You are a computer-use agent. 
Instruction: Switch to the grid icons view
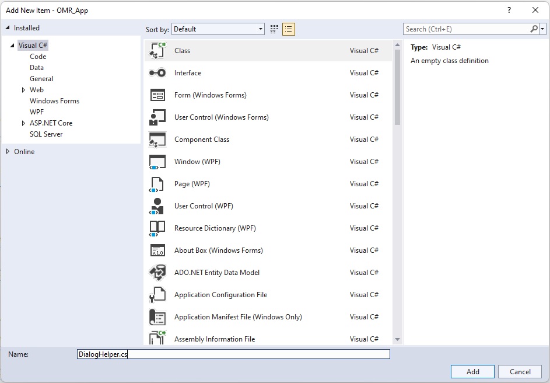(274, 29)
